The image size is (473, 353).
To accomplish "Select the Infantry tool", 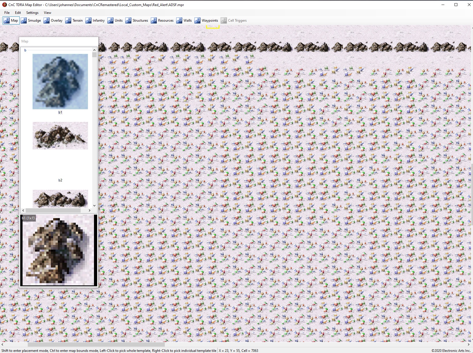I will [x=95, y=21].
